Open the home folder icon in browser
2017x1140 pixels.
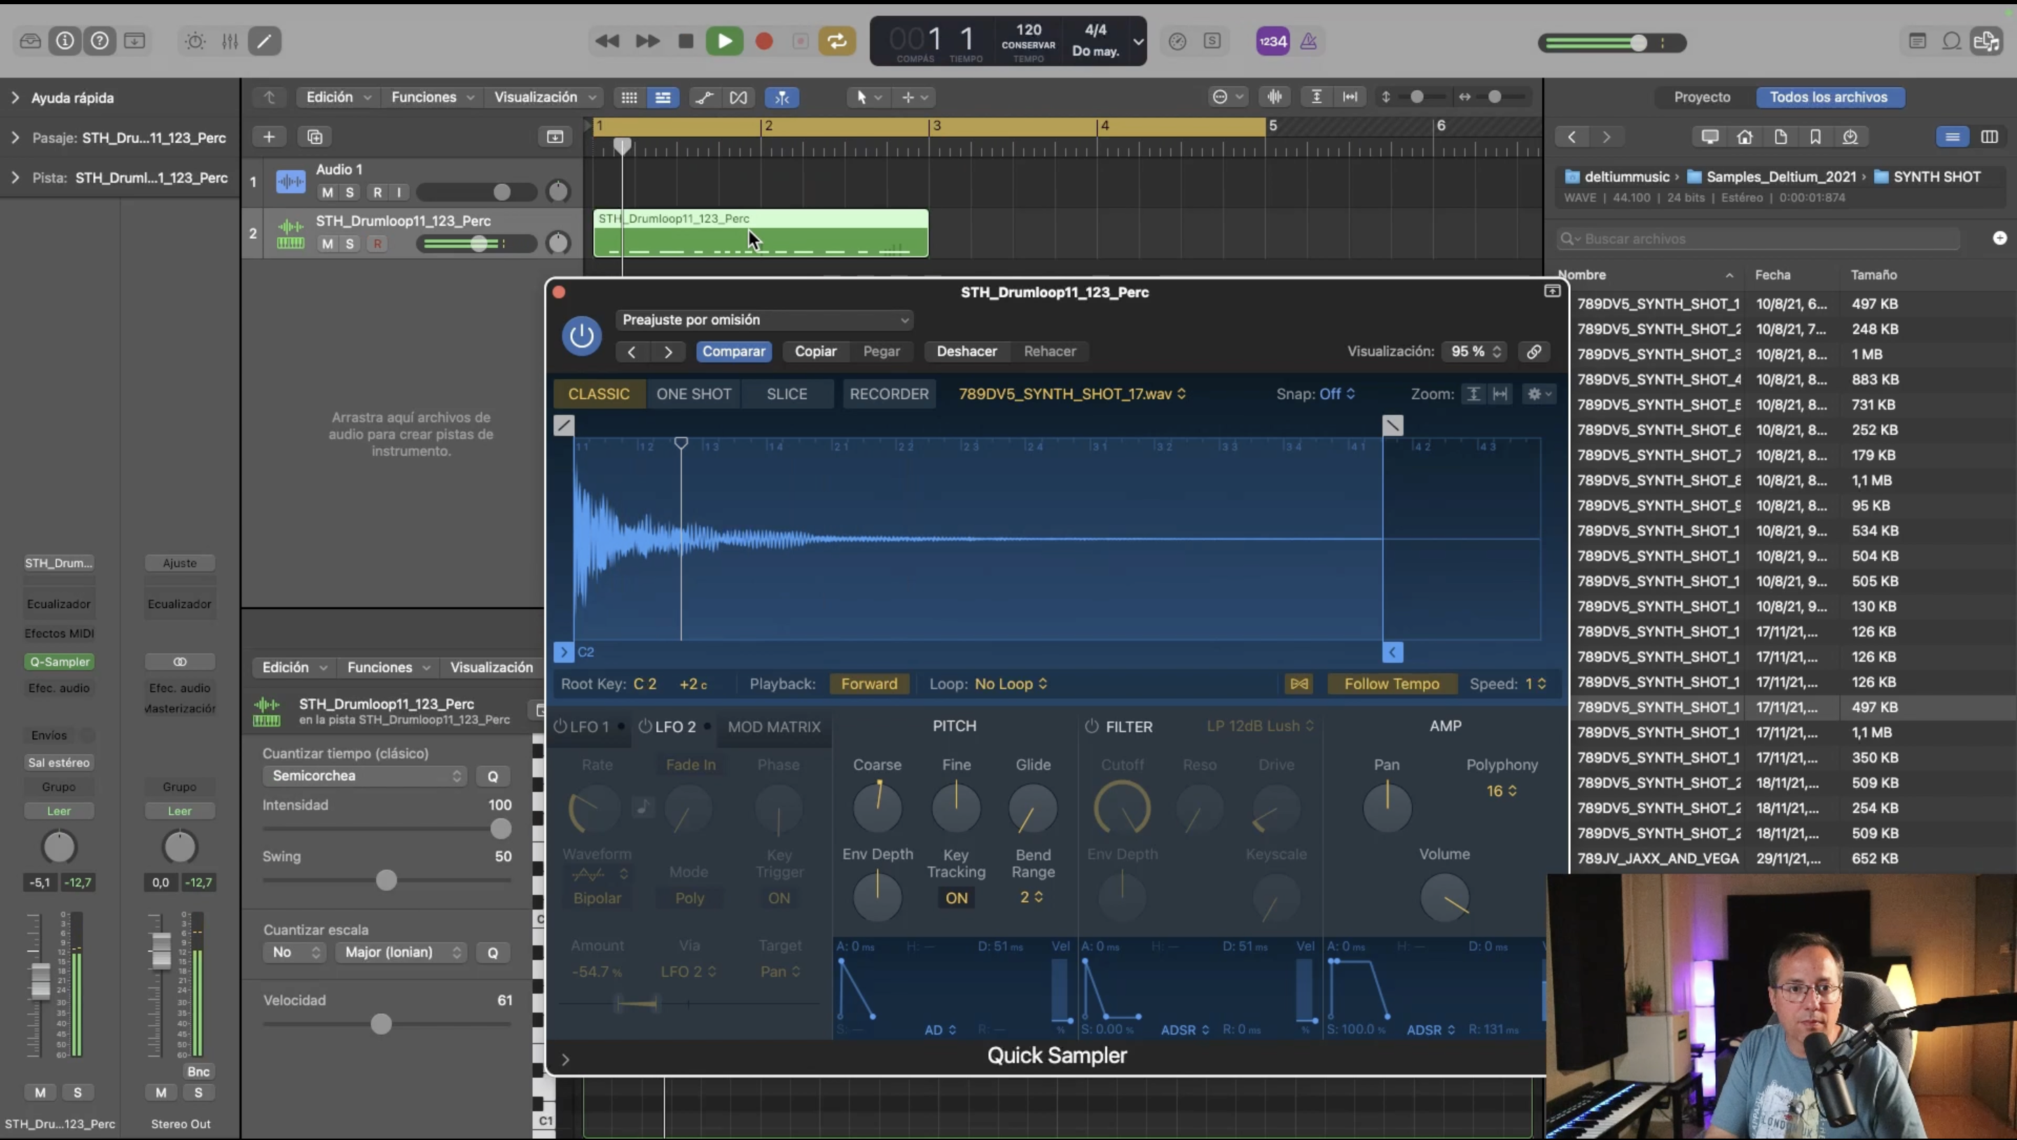(x=1745, y=137)
